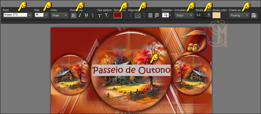Toggle Underline font style
The height and width of the screenshot is (114, 261).
[x=86, y=15]
